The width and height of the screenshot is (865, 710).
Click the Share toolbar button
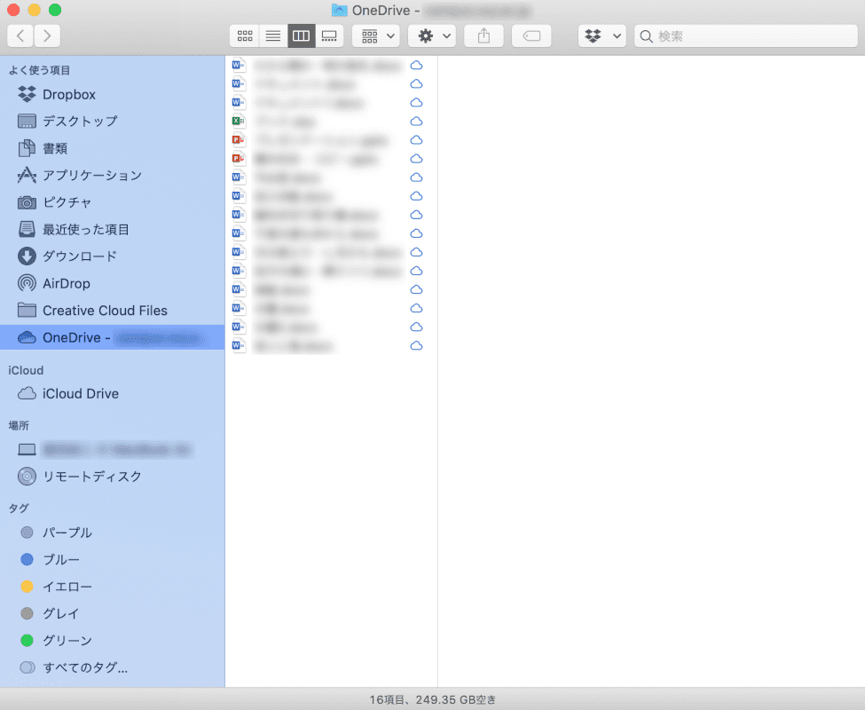[x=484, y=35]
